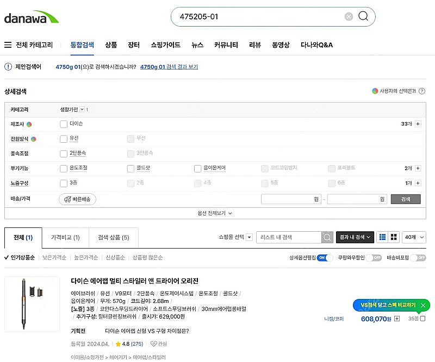The width and height of the screenshot is (435, 362).
Task: Open the Danawa home logo
Action: click(x=32, y=17)
